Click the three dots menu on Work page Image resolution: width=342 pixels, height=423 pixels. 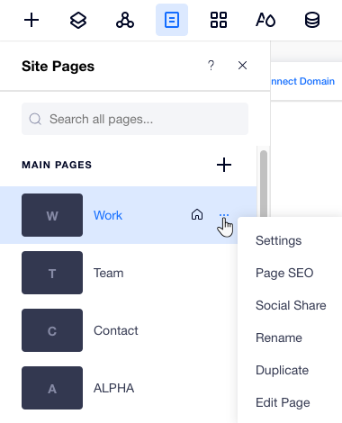pyautogui.click(x=224, y=215)
